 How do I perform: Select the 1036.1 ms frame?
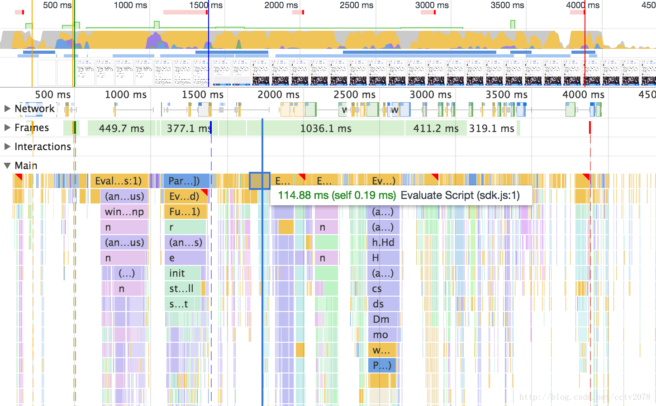click(x=326, y=128)
